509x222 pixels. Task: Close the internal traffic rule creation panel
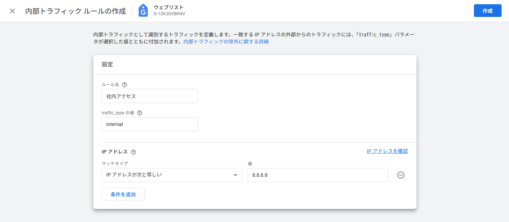click(x=12, y=11)
